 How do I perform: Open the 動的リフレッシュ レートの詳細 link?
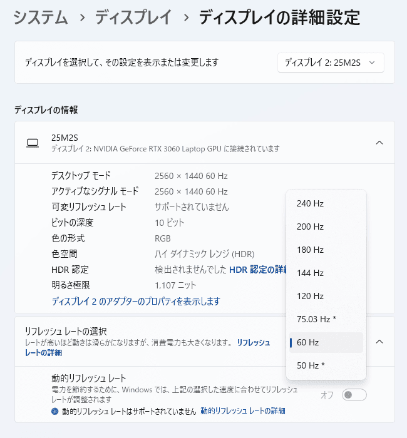click(242, 411)
